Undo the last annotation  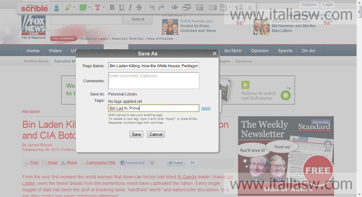(x=151, y=8)
